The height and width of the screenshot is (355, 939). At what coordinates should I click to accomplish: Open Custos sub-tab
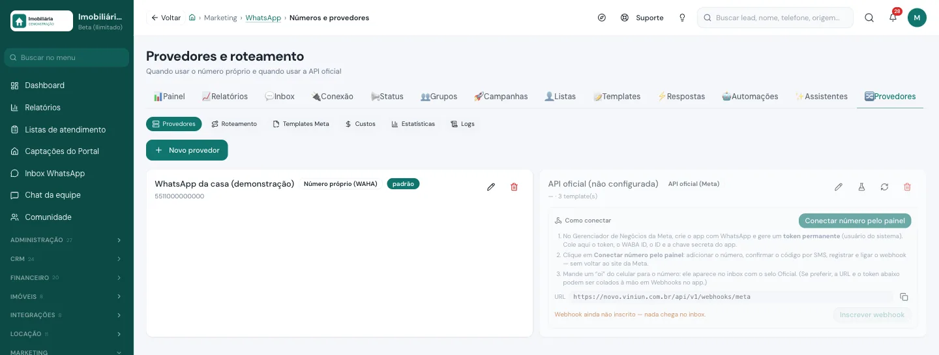pyautogui.click(x=360, y=124)
